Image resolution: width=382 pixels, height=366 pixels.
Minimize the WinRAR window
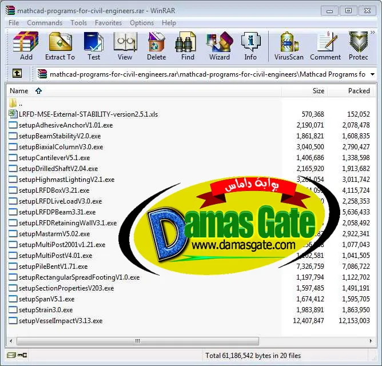coord(329,11)
